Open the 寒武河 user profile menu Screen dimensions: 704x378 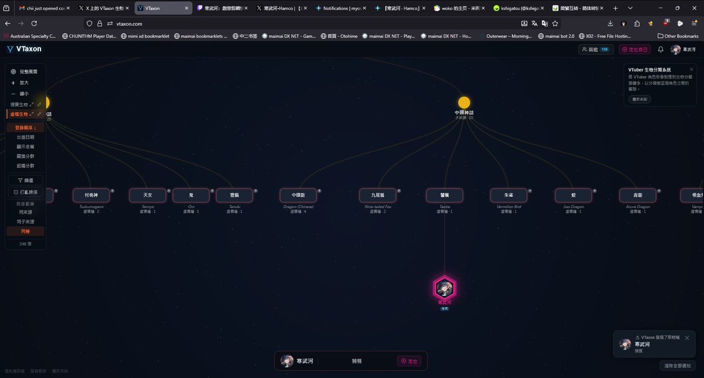click(x=683, y=50)
